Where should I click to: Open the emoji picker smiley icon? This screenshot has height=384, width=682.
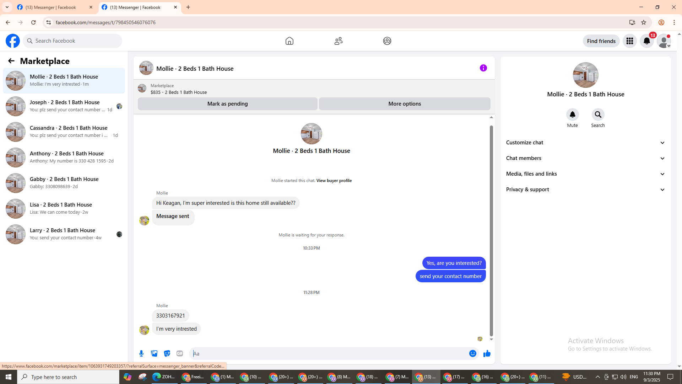coord(473,353)
